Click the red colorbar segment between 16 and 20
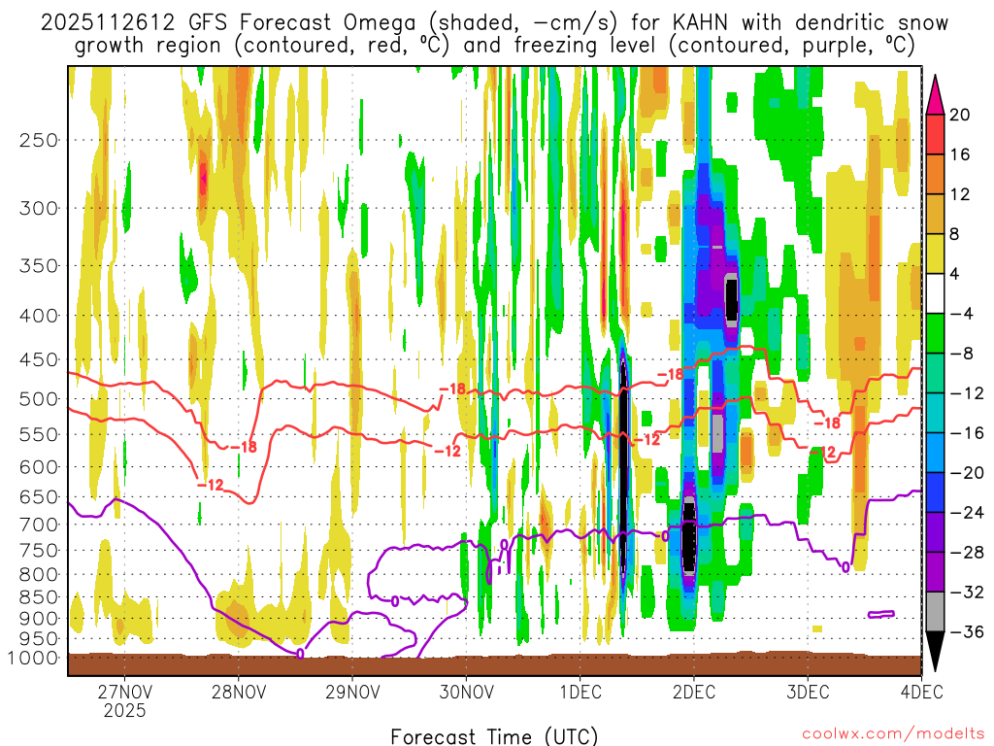The width and height of the screenshot is (994, 746). pos(935,134)
